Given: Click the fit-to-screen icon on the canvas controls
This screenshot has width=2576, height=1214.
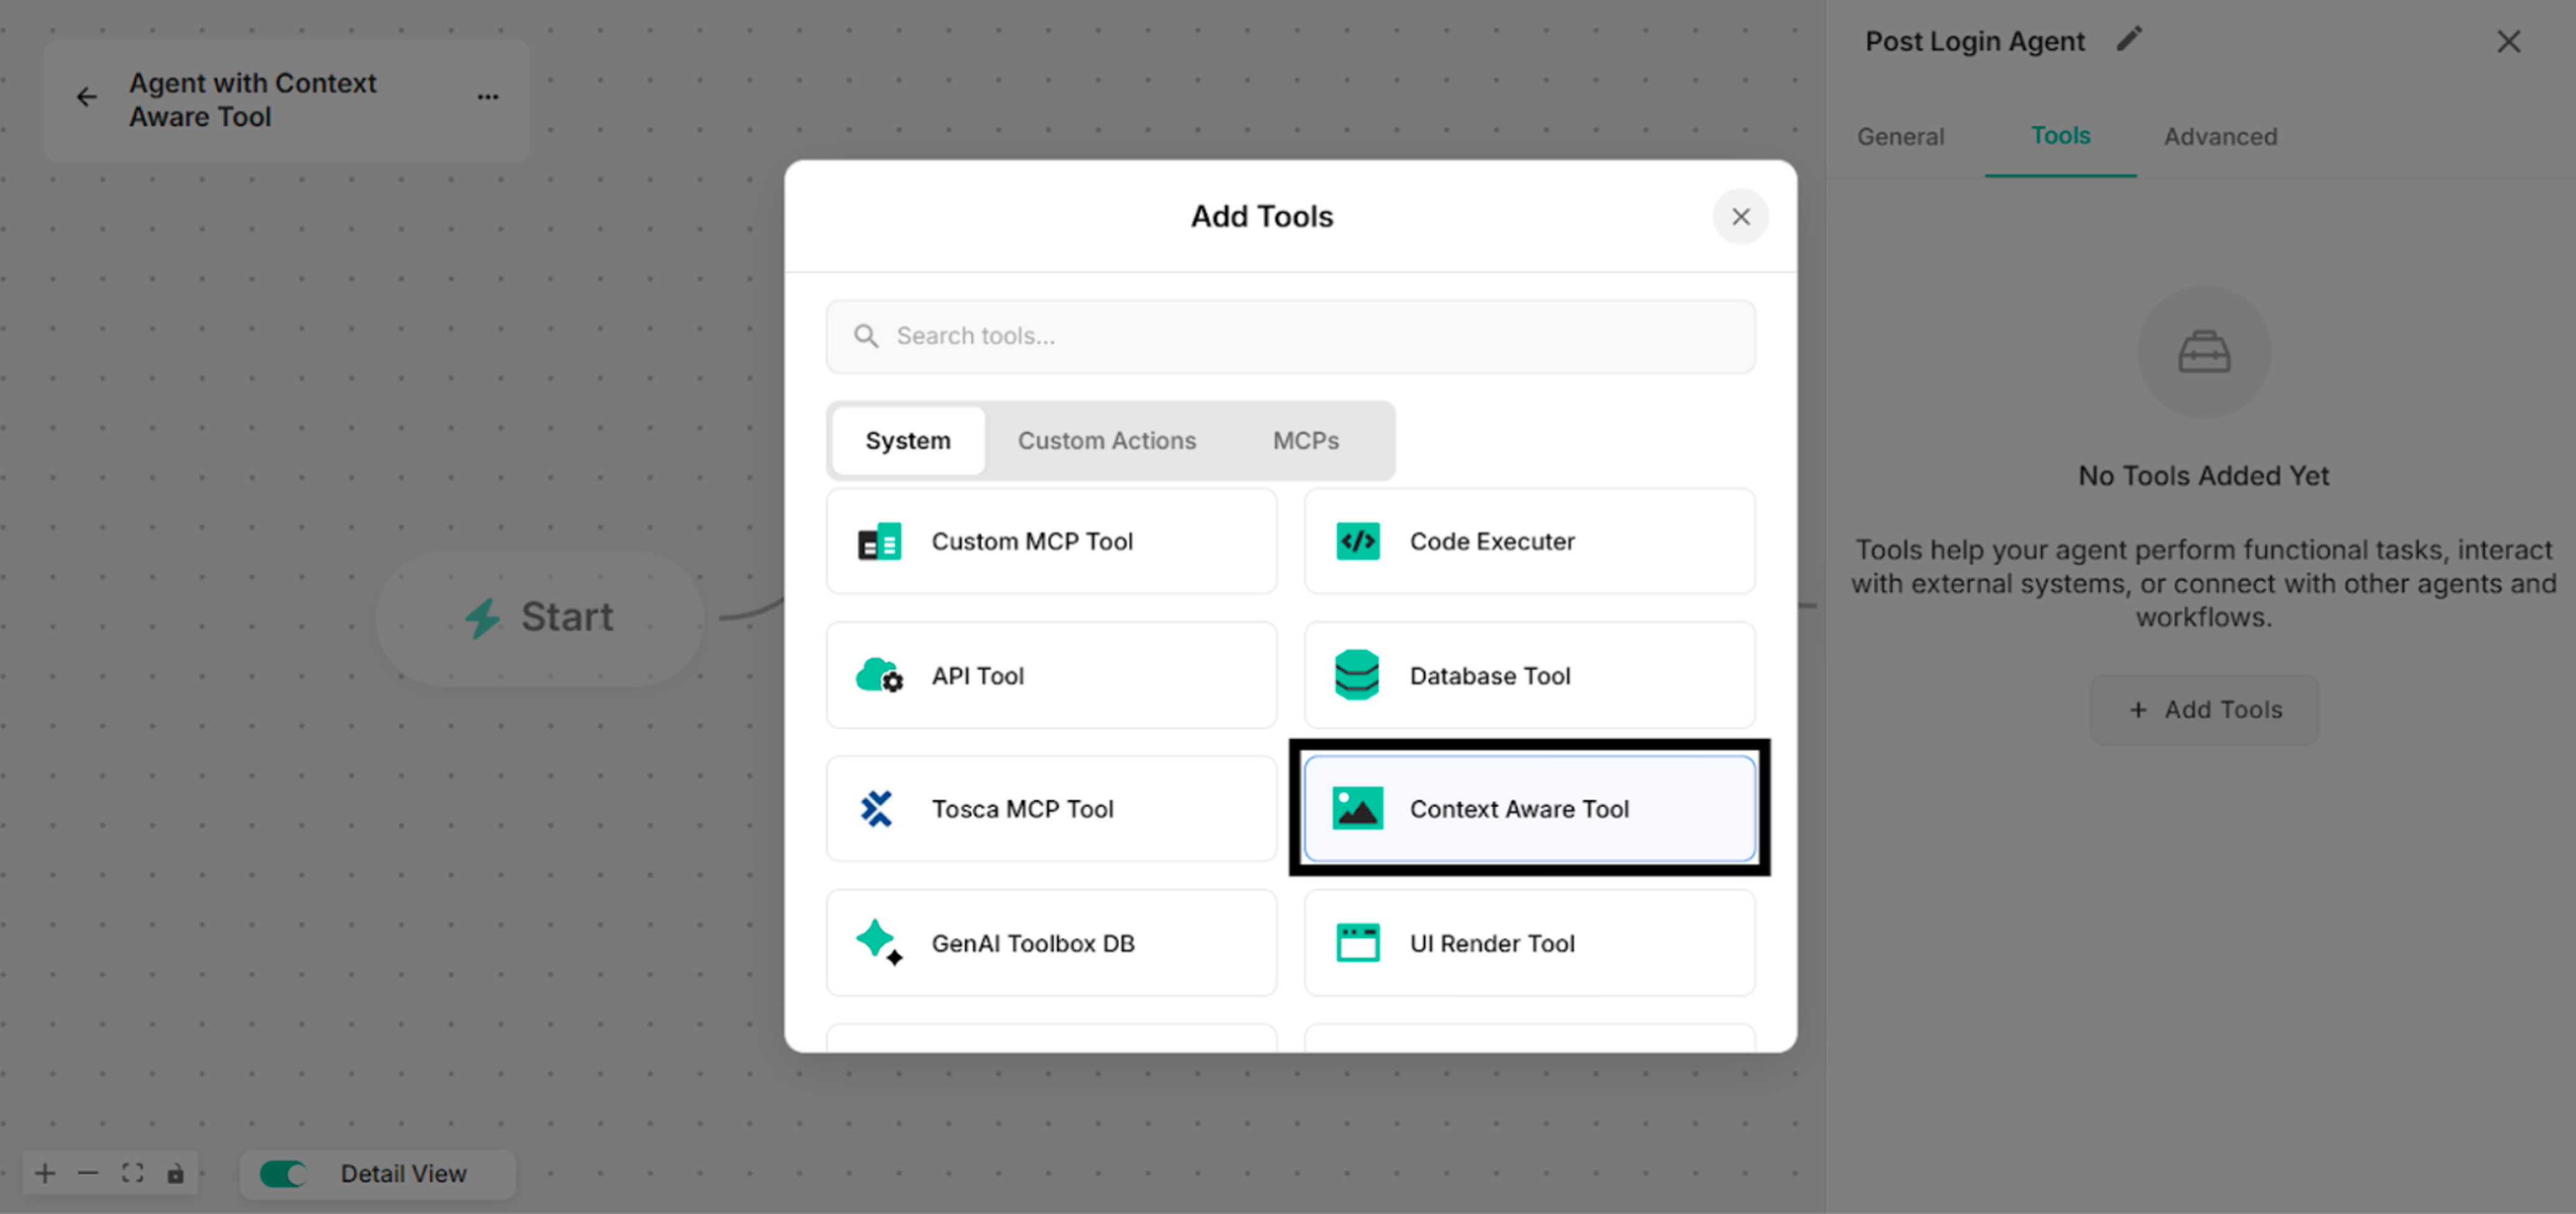Looking at the screenshot, I should [132, 1173].
